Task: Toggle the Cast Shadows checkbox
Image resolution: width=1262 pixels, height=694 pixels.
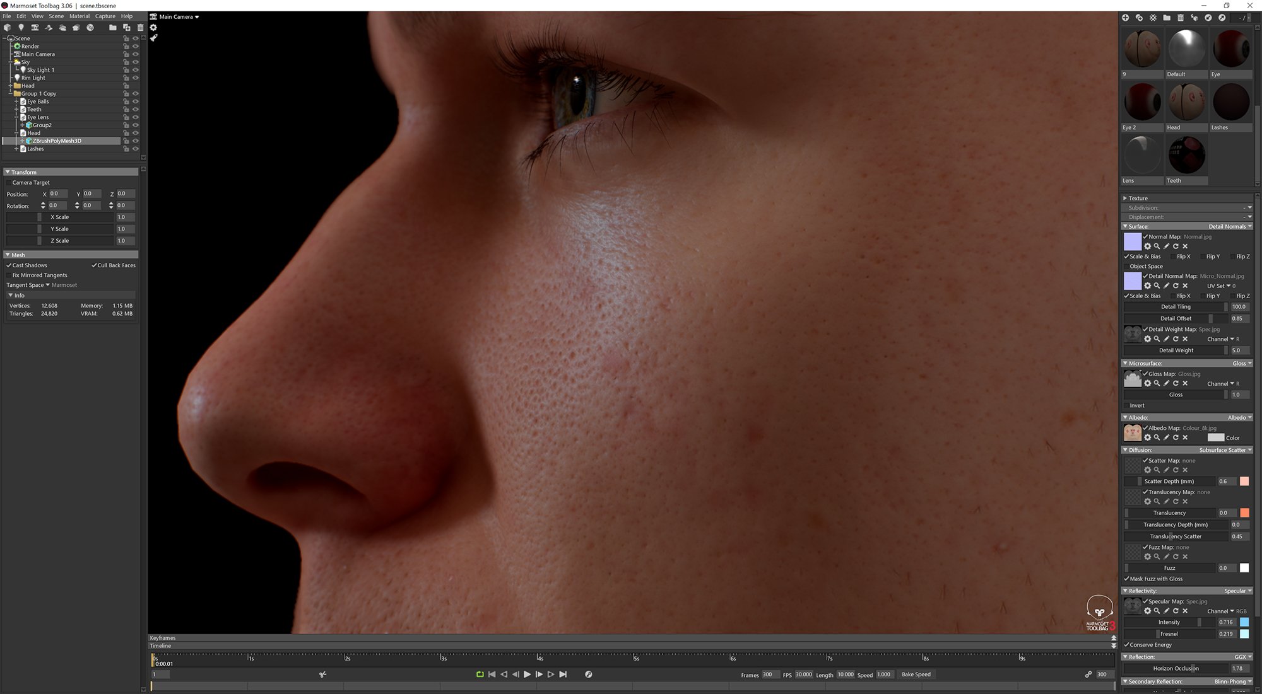Action: click(9, 265)
